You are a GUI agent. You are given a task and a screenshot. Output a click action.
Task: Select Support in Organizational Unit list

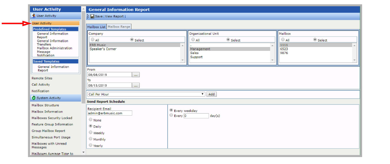coord(230,57)
